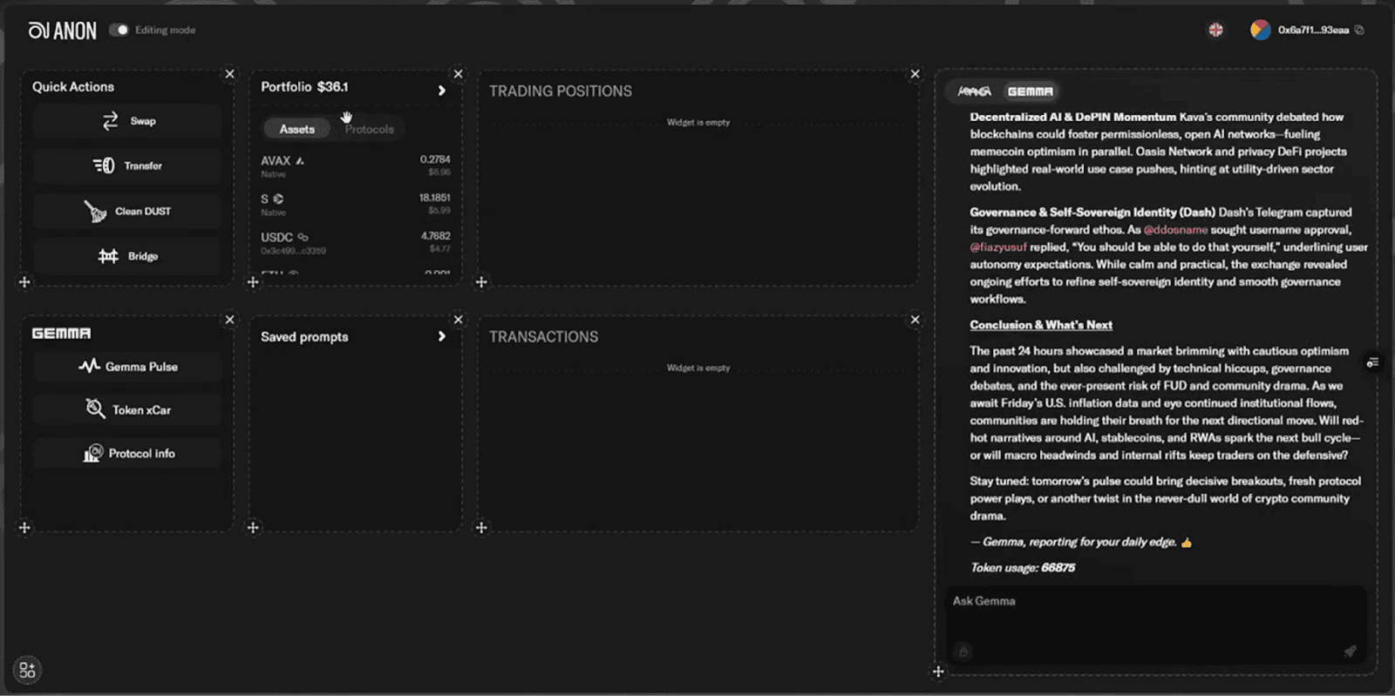Viewport: 1395px width, 696px height.
Task: Click the move handle of Quick Actions widget
Action: [x=24, y=282]
